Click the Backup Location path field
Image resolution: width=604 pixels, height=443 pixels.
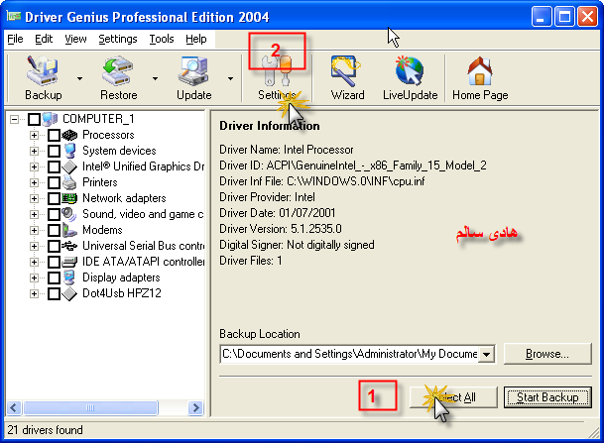[350, 354]
